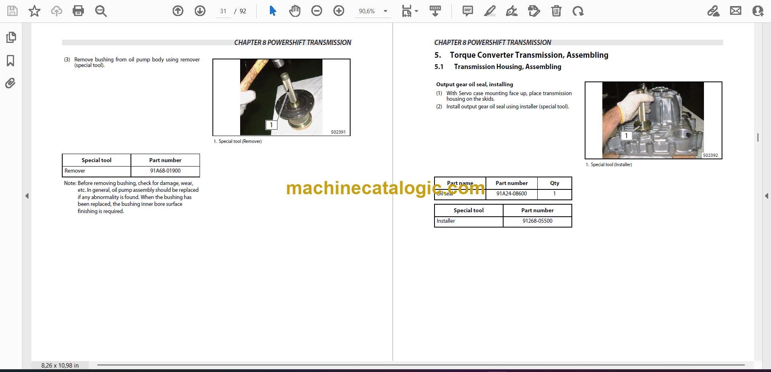Print the document
Image resolution: width=771 pixels, height=372 pixels.
[78, 11]
